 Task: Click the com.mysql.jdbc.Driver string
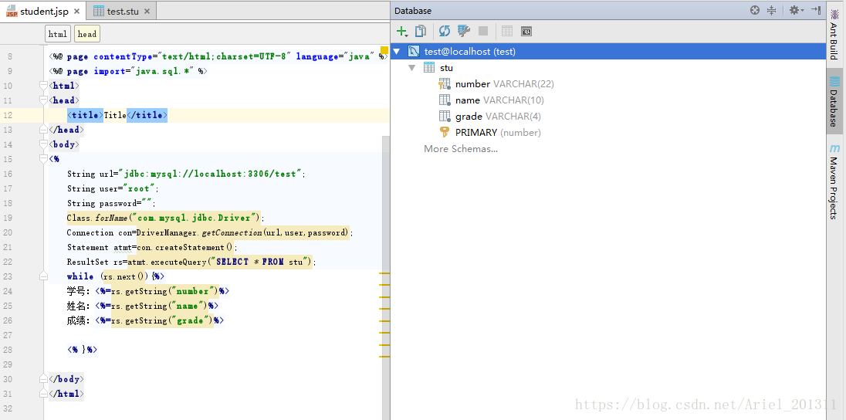(x=193, y=218)
